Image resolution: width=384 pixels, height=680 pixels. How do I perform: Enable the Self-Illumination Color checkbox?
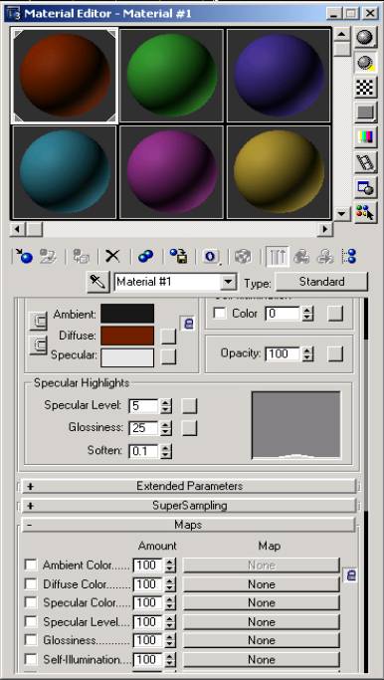tap(220, 313)
